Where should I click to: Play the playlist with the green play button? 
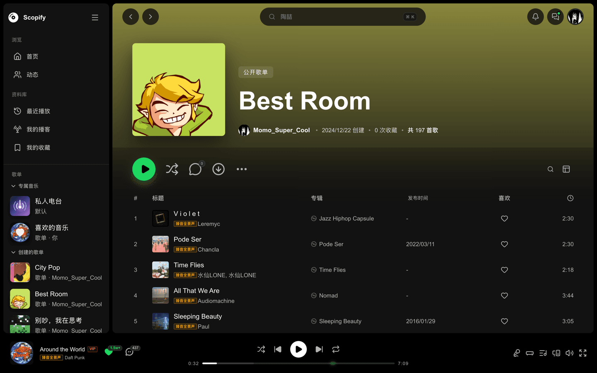click(144, 169)
